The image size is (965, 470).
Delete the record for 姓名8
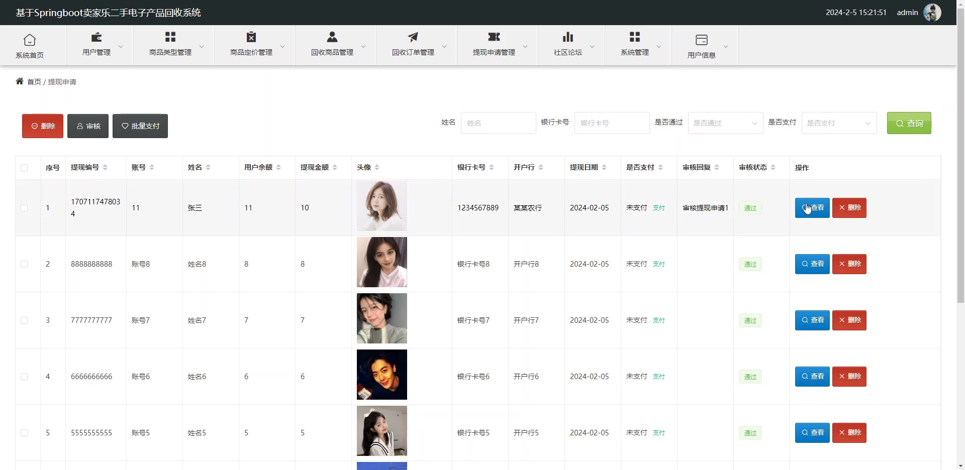849,264
